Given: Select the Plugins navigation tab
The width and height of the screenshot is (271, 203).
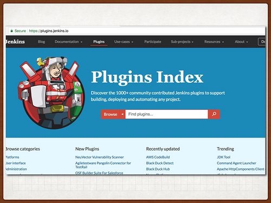Looking at the screenshot, I should pyautogui.click(x=99, y=42).
